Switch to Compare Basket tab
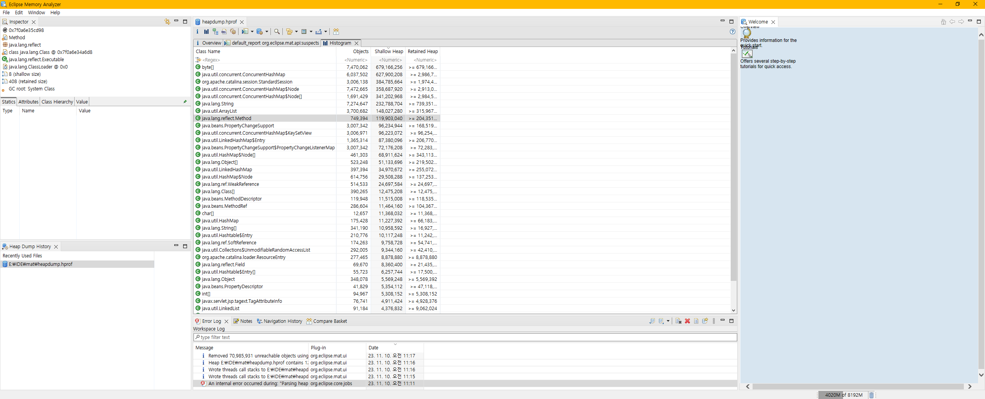Image resolution: width=985 pixels, height=399 pixels. [327, 321]
